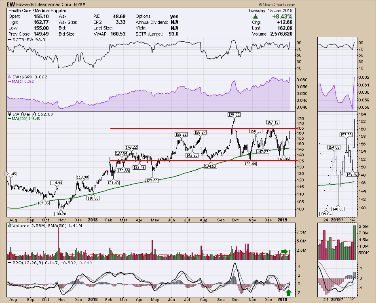Screen dimensions: 376x303
Task: Click the PPO(12,26,9) indicator legend
Action: tap(25, 263)
